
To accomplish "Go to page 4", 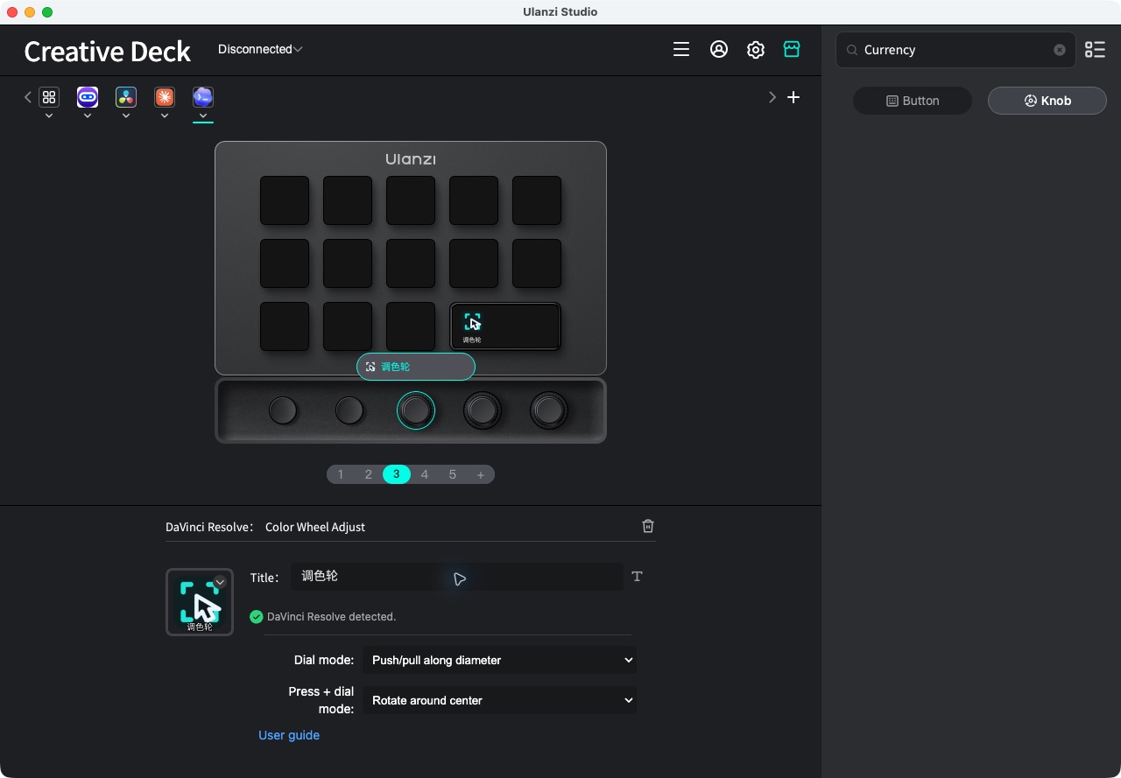I will click(x=425, y=474).
